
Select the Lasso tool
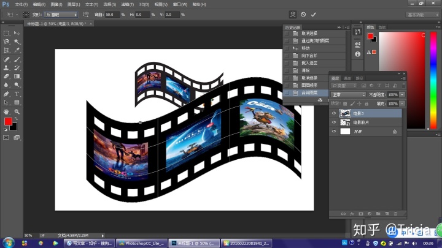[x=6, y=42]
